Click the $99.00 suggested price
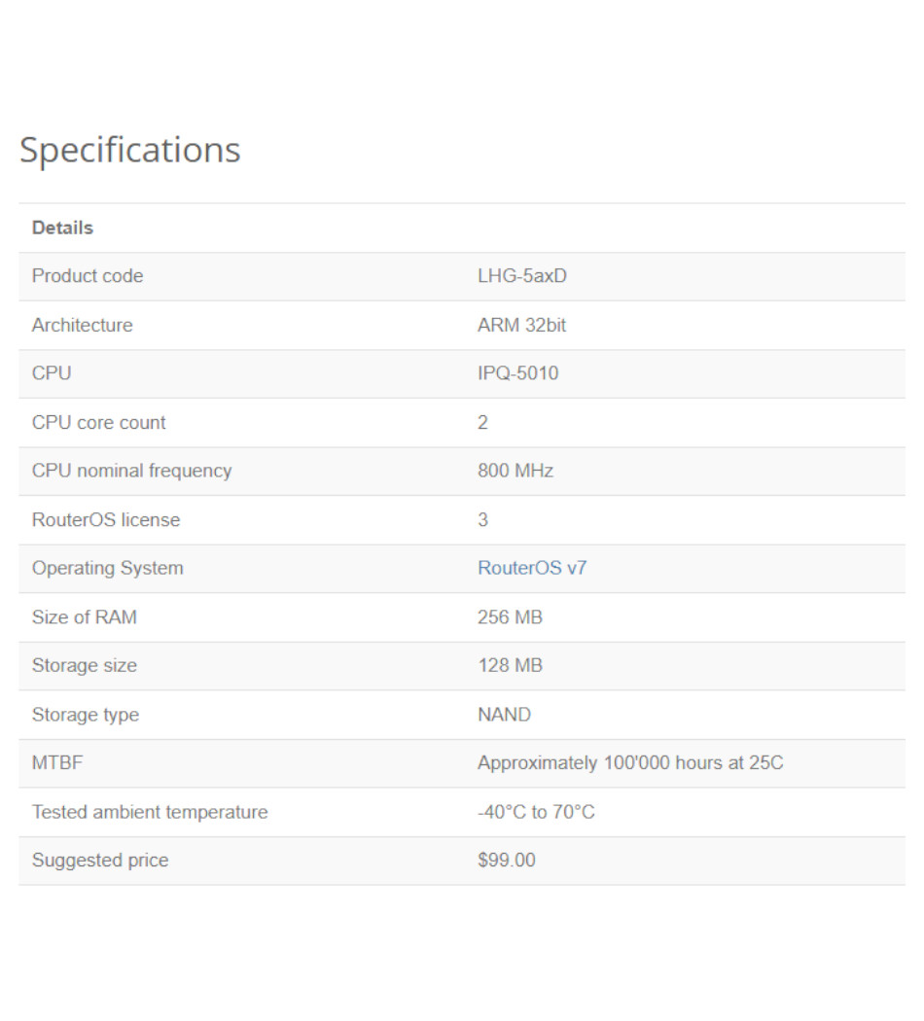This screenshot has height=1021, width=924. pos(506,860)
